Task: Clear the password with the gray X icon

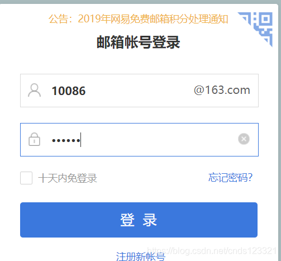Action: pyautogui.click(x=244, y=139)
